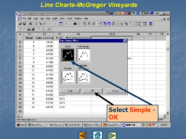The width and height of the screenshot is (186, 139).
Task: Click the Insert Cells worksheet toolbar icon
Action: [x=20, y=29]
